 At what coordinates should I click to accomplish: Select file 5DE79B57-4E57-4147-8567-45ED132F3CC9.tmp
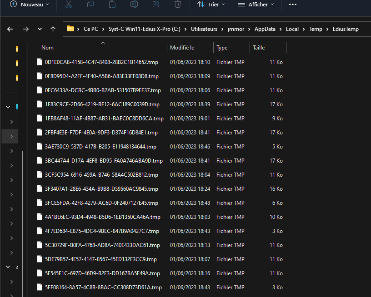coord(101,259)
